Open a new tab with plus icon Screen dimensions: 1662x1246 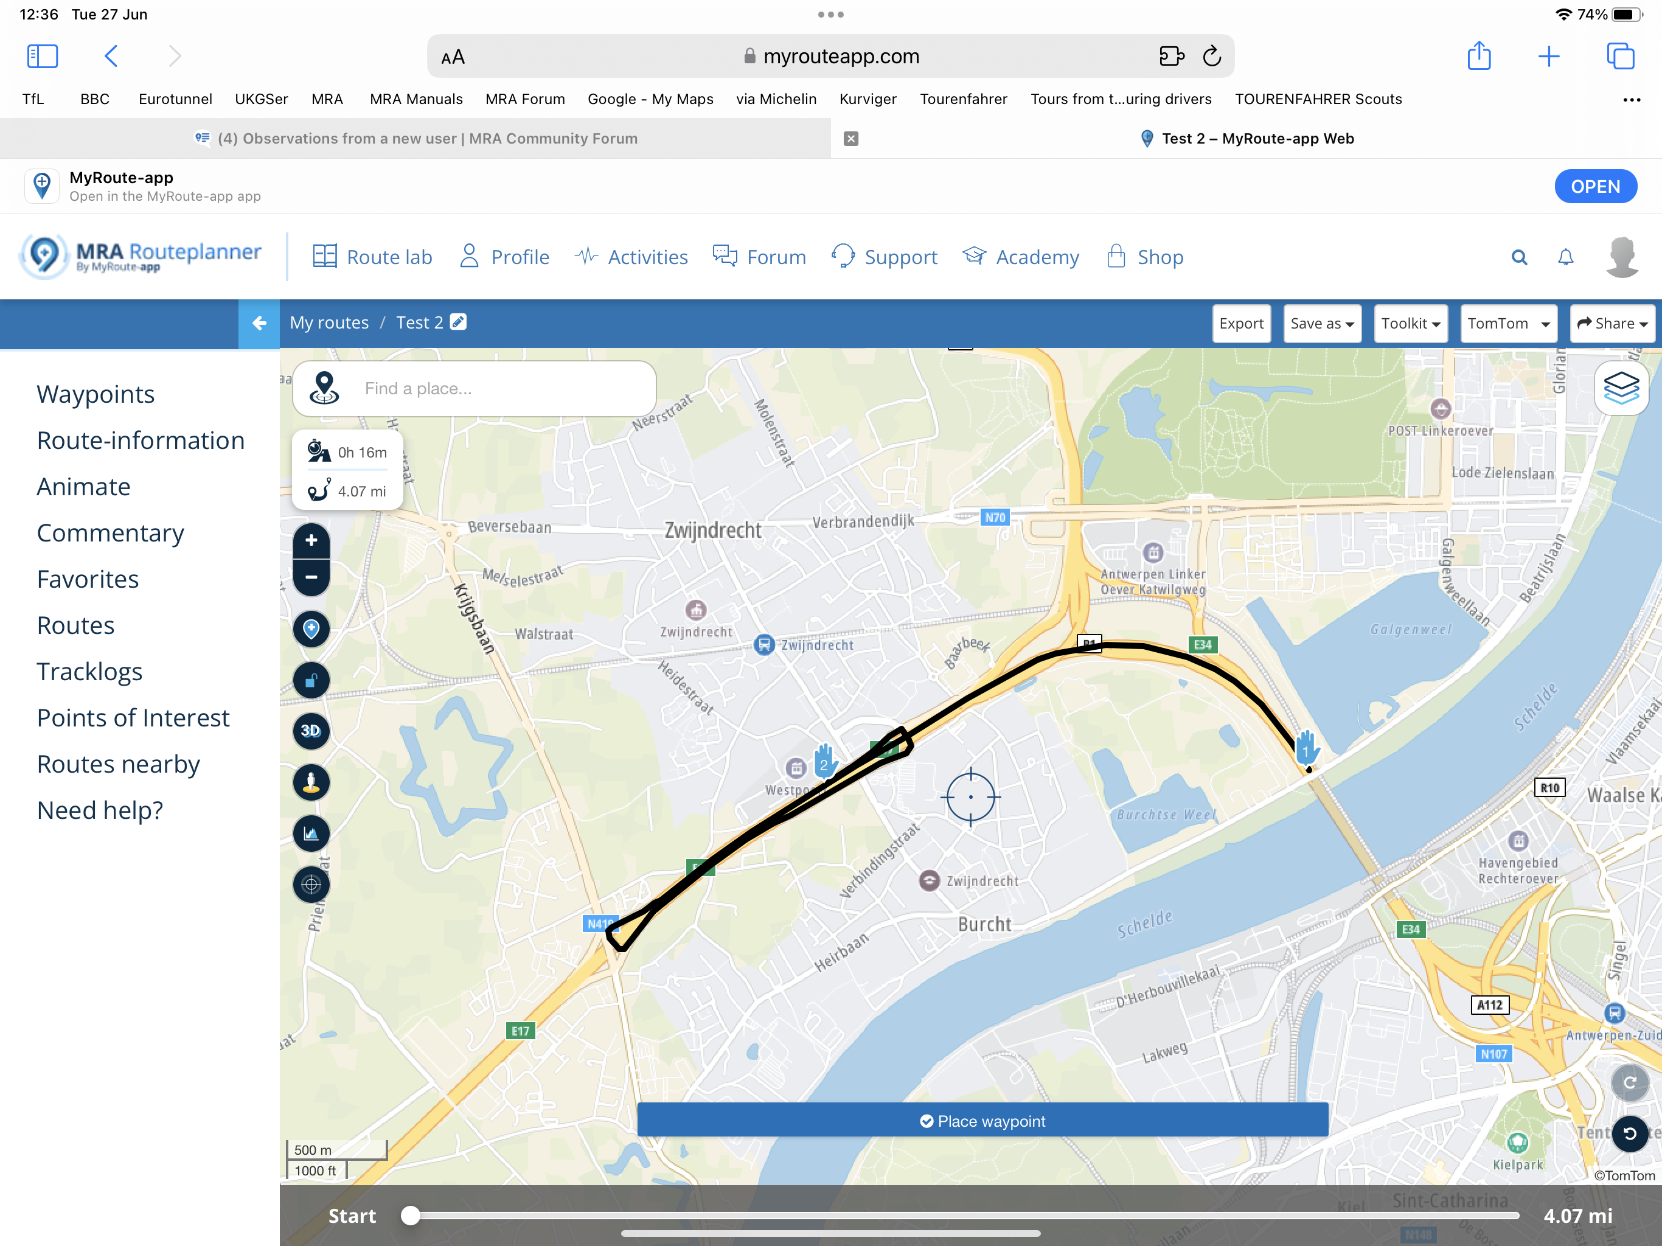pos(1549,57)
